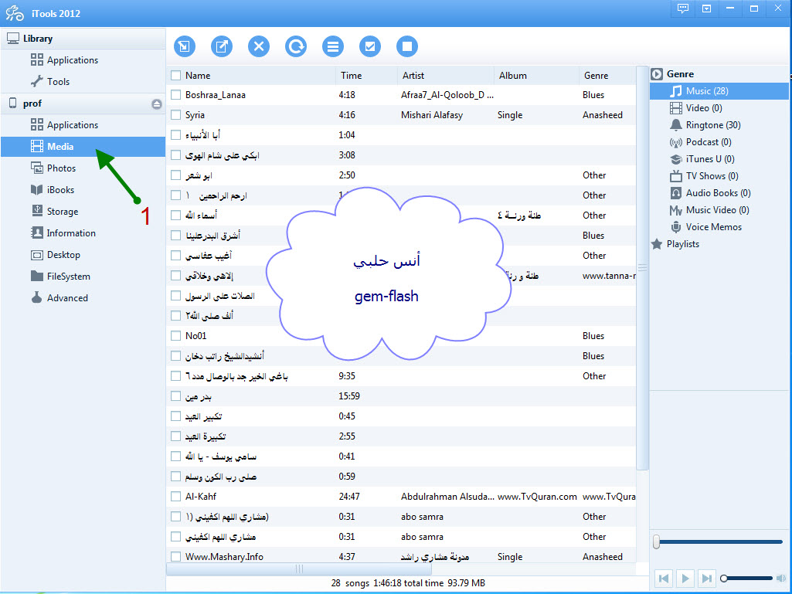Select Media in the sidebar
Viewport: 792px width, 594px height.
[x=83, y=147]
